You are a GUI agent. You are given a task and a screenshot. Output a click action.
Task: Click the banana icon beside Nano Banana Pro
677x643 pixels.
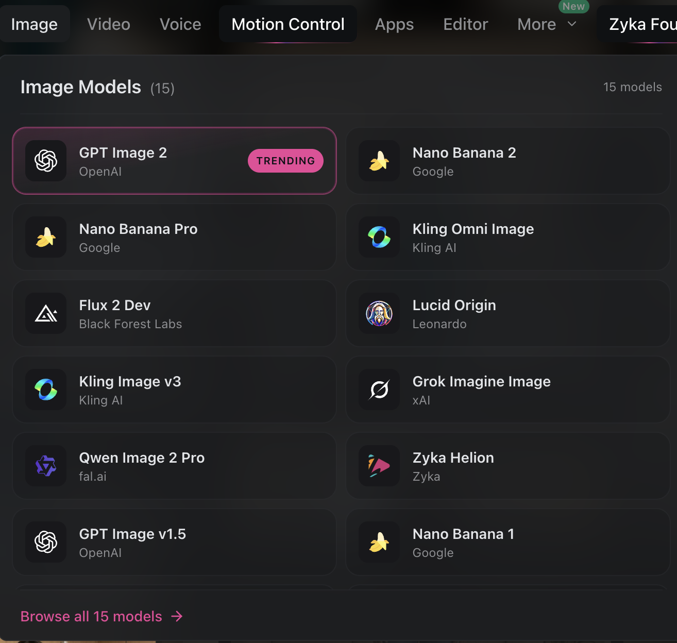click(x=46, y=237)
